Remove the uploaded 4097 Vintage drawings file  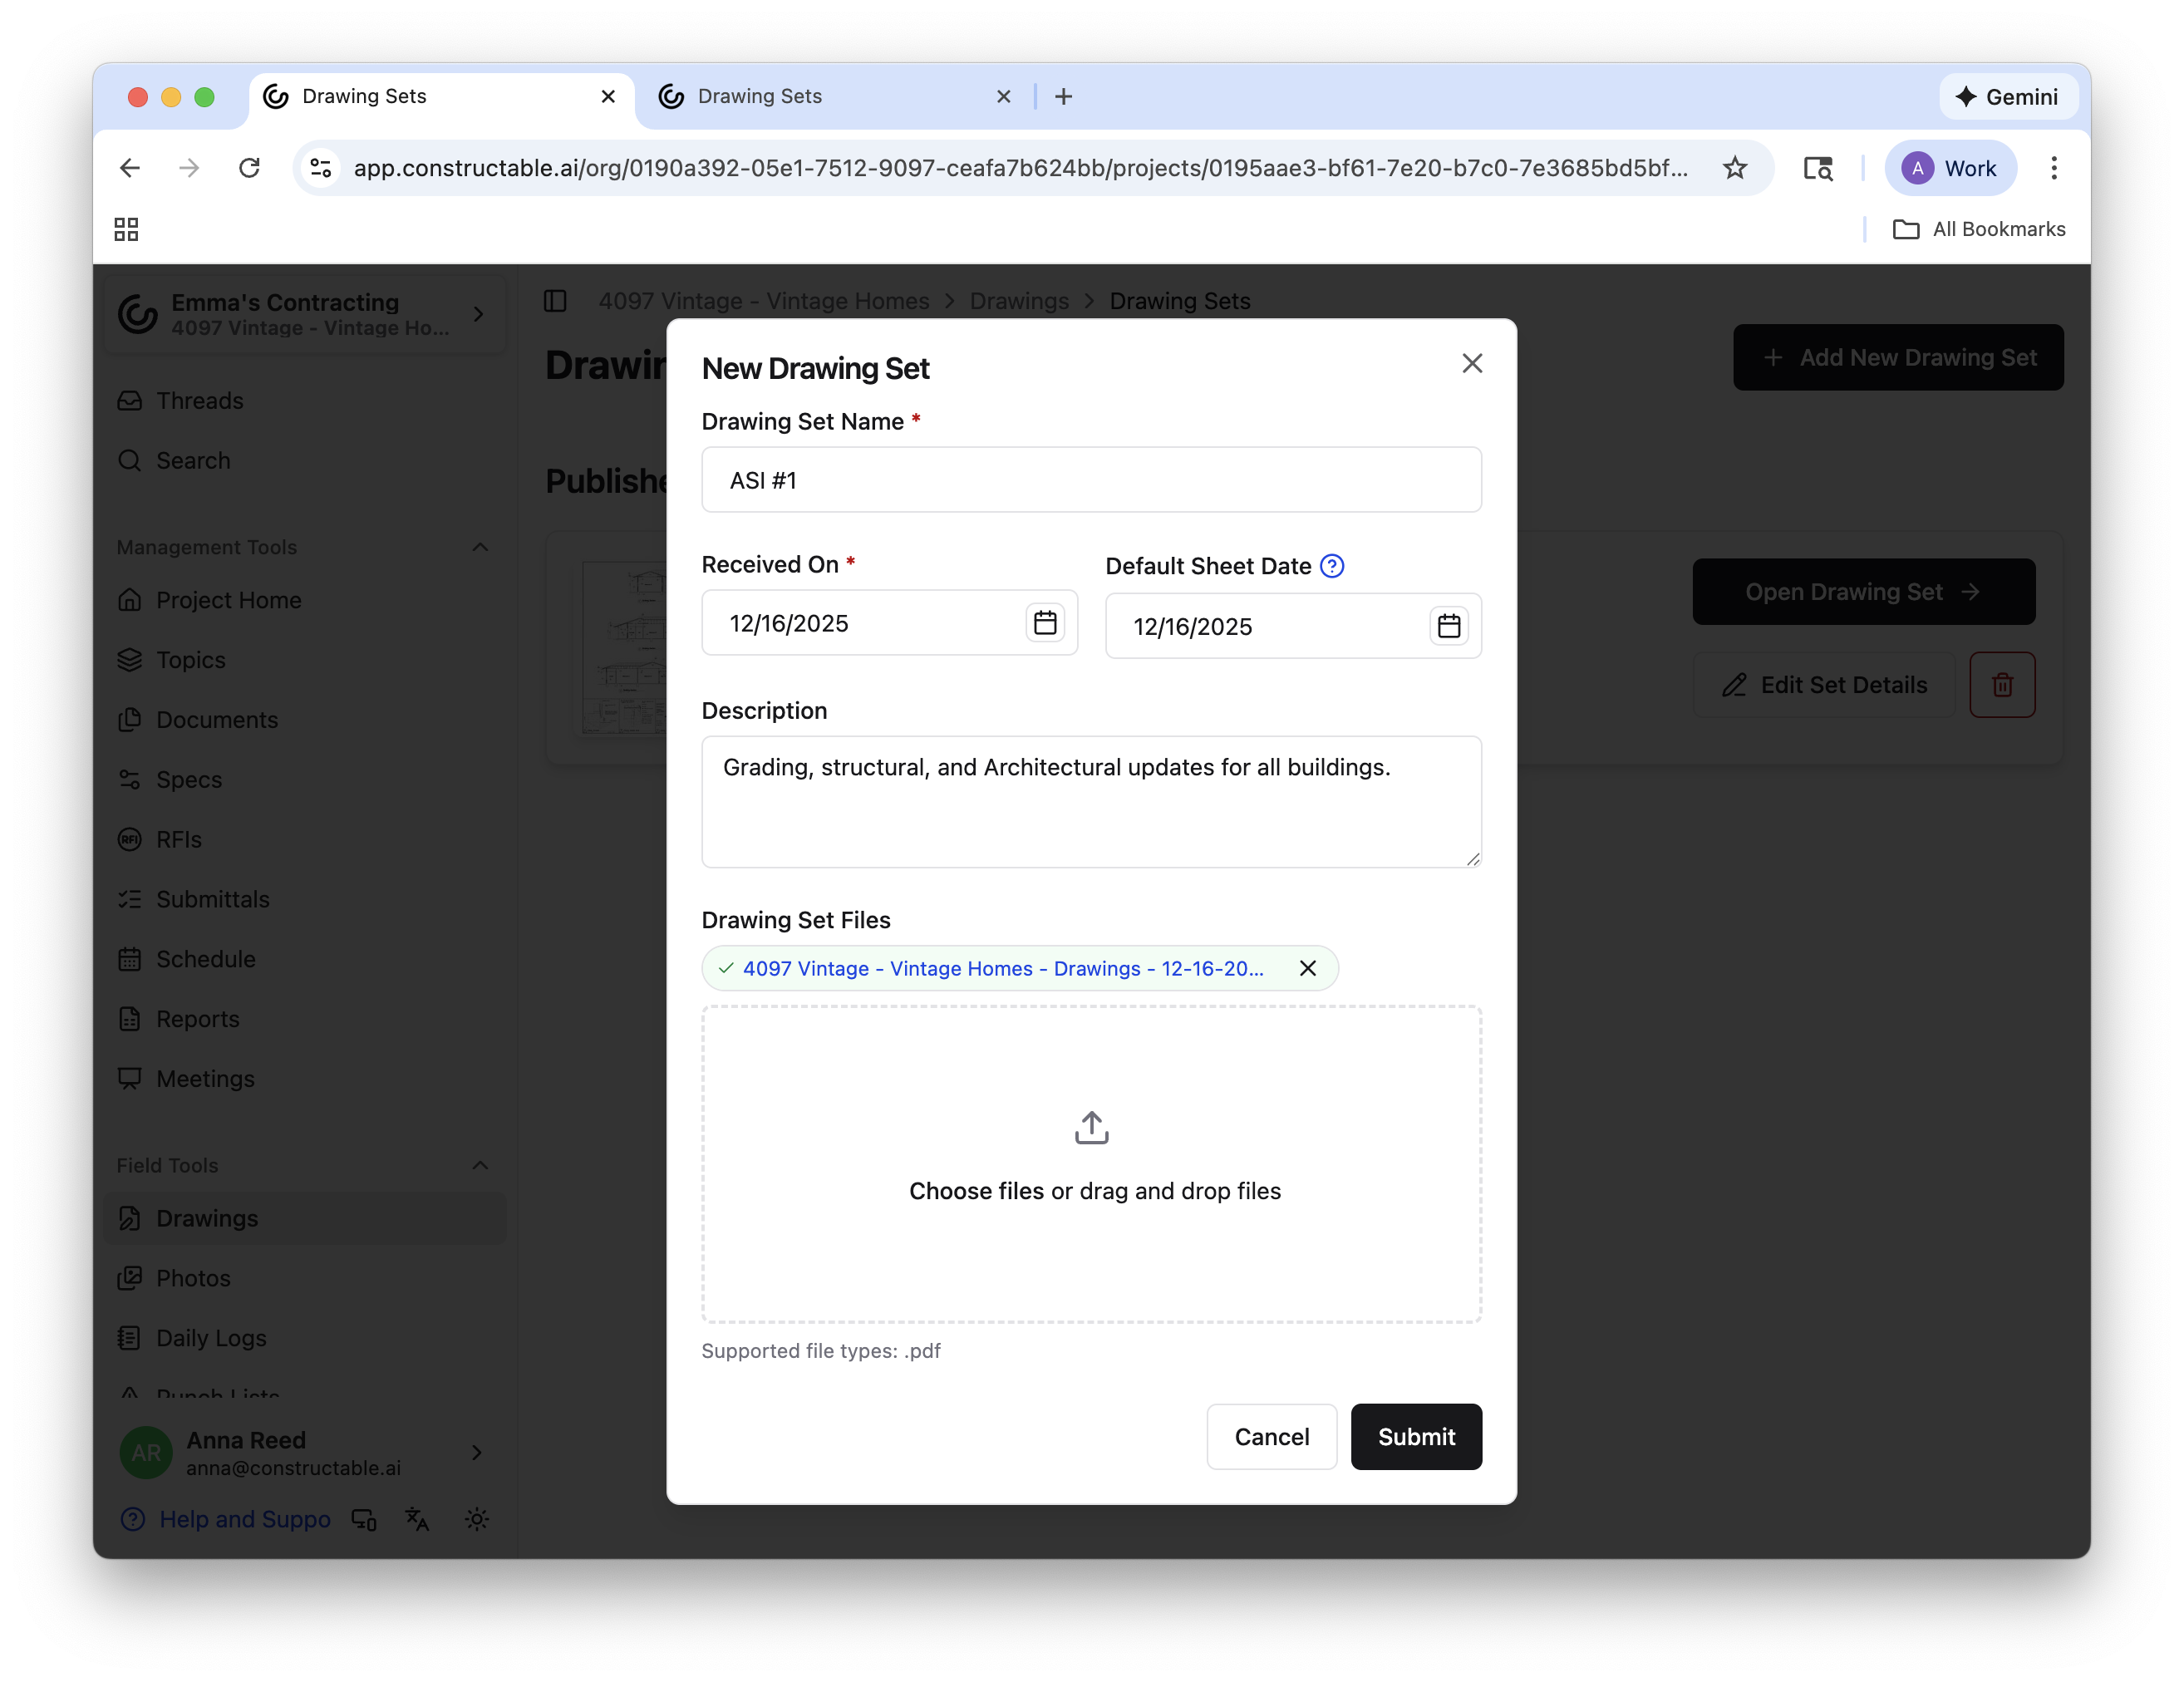click(x=1307, y=968)
